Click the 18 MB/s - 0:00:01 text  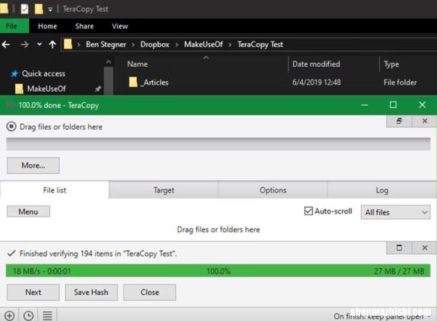[42, 271]
